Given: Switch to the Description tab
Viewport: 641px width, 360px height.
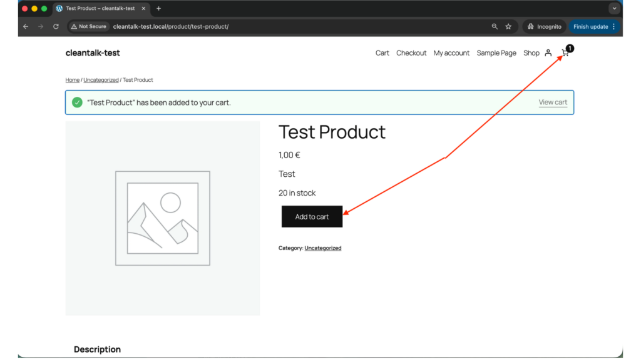Looking at the screenshot, I should click(x=97, y=349).
